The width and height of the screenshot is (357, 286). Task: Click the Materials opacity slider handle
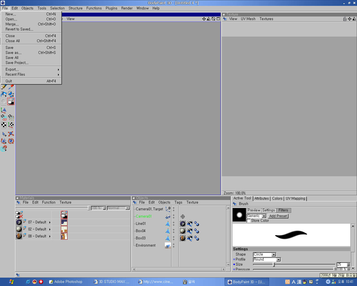(x=89, y=208)
